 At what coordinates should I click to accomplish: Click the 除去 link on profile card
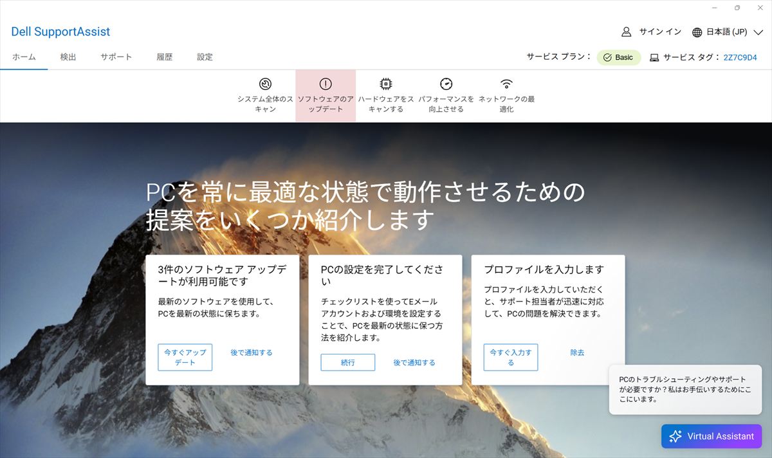point(577,353)
